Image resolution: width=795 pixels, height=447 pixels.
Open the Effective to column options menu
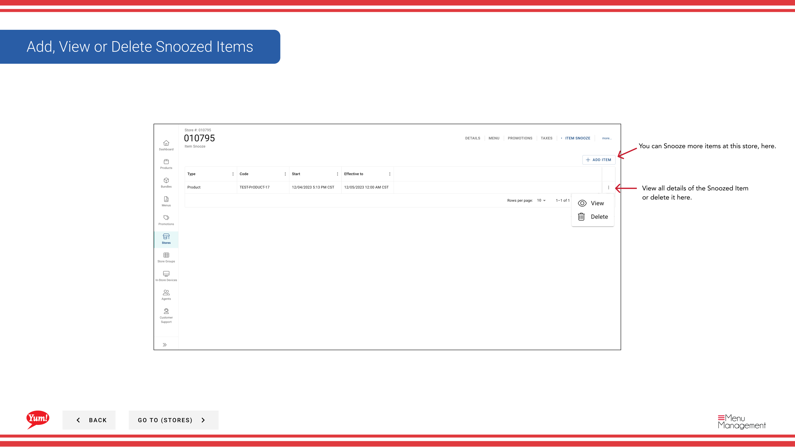click(390, 174)
